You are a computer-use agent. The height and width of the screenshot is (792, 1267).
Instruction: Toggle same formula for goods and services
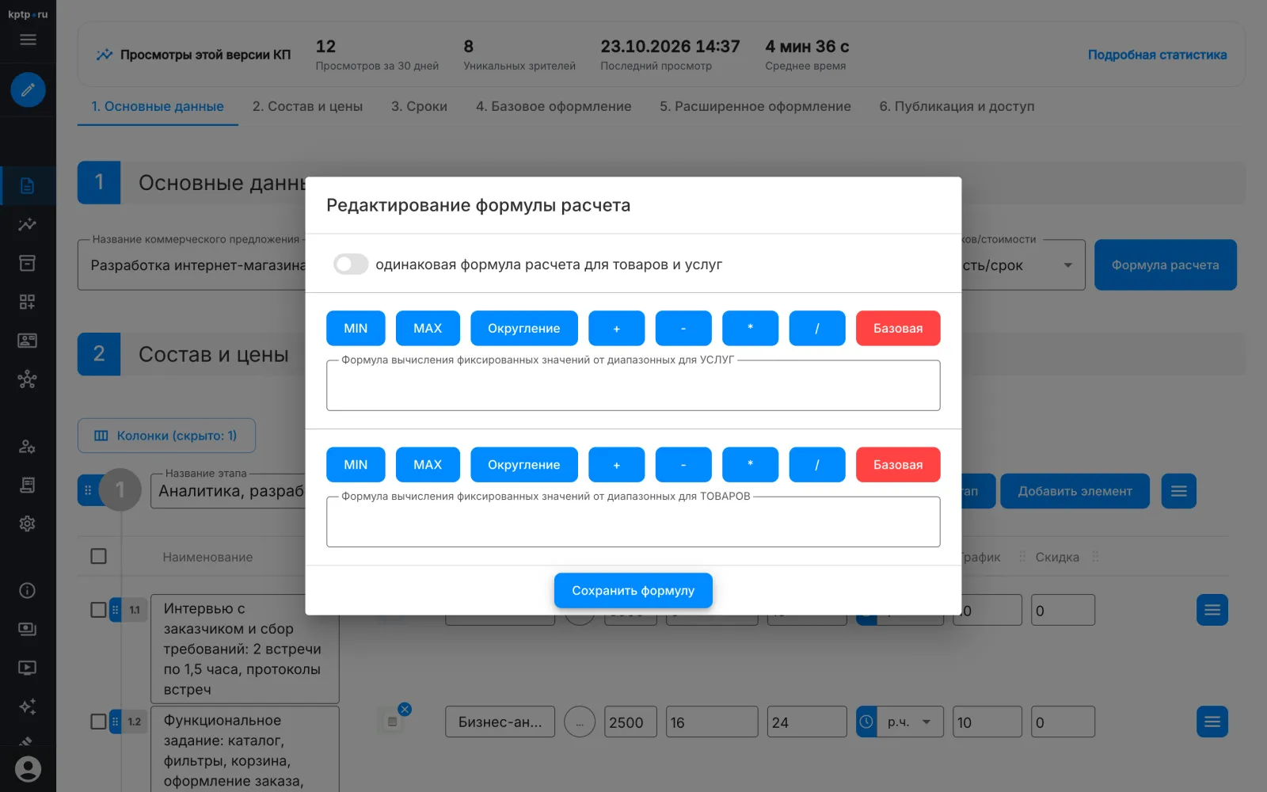click(351, 265)
